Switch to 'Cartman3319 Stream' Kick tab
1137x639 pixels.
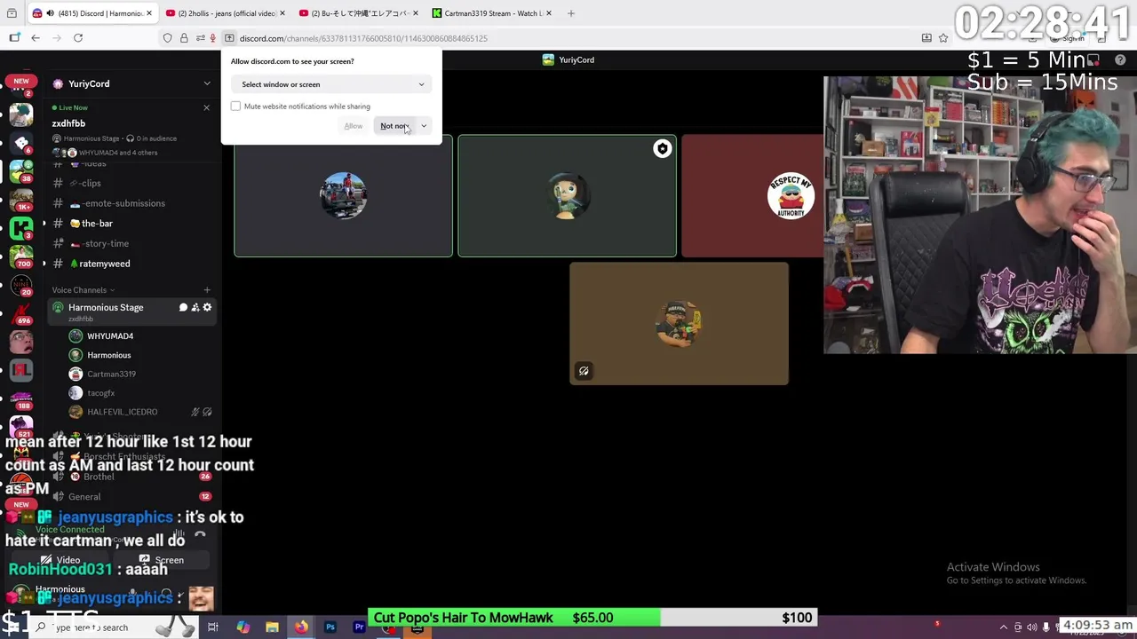tap(492, 13)
